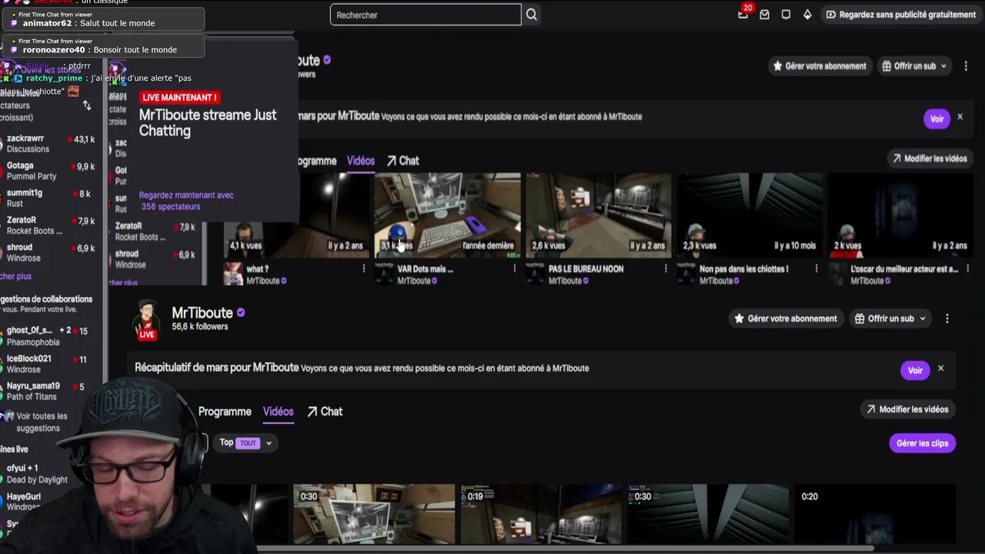Focus the Rechercher search field

(x=426, y=15)
